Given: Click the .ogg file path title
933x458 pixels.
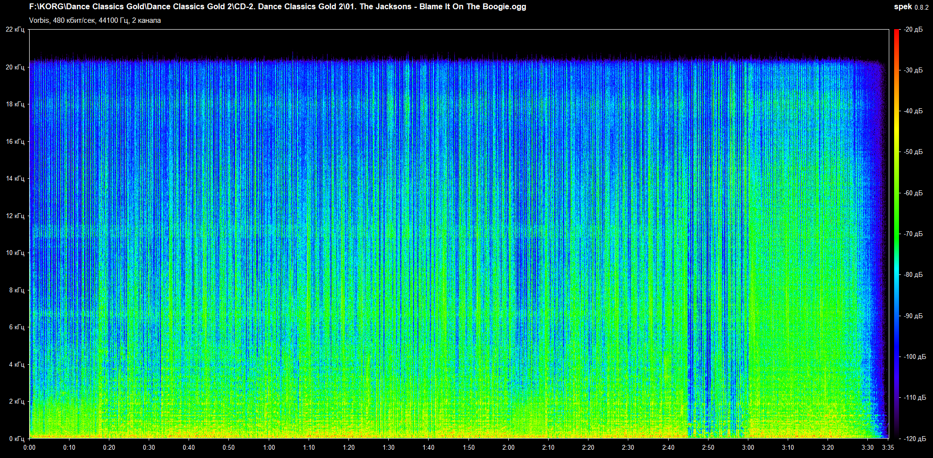Looking at the screenshot, I should tap(277, 7).
